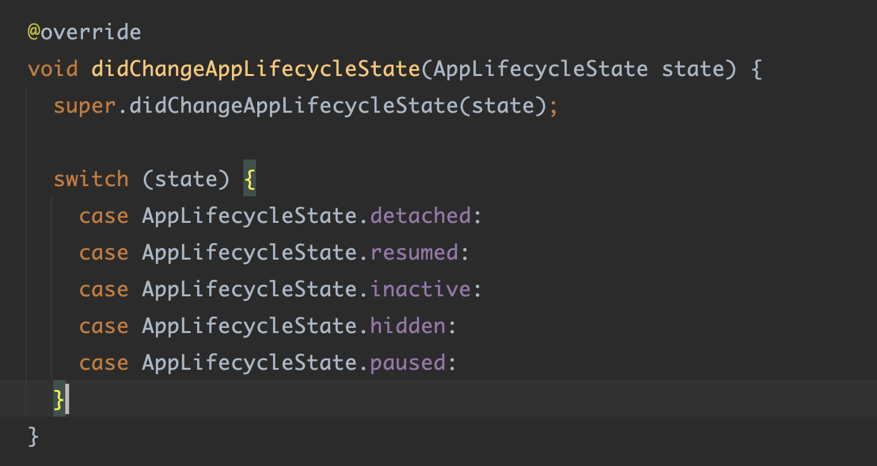This screenshot has width=877, height=466.
Task: Click the AppLifecycleState parameter type
Action: [x=541, y=68]
